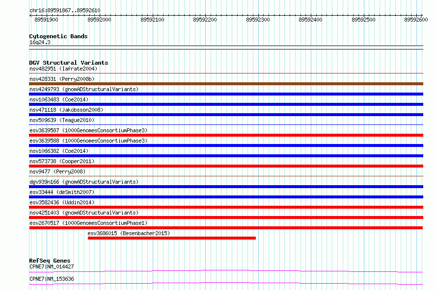This screenshot has height=290, width=437.
Task: Click the esv3582436 (Uddin2014) label
Action: coord(62,202)
